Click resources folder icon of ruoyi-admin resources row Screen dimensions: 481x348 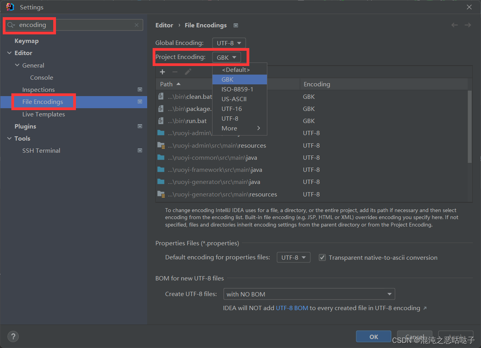point(161,145)
